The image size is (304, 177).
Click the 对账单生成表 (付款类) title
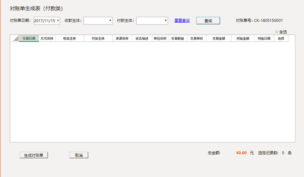[x=36, y=9]
